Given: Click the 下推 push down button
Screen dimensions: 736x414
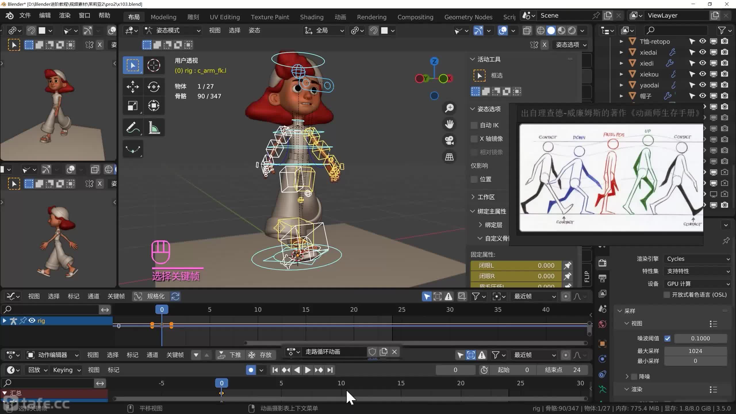Looking at the screenshot, I should [x=230, y=355].
